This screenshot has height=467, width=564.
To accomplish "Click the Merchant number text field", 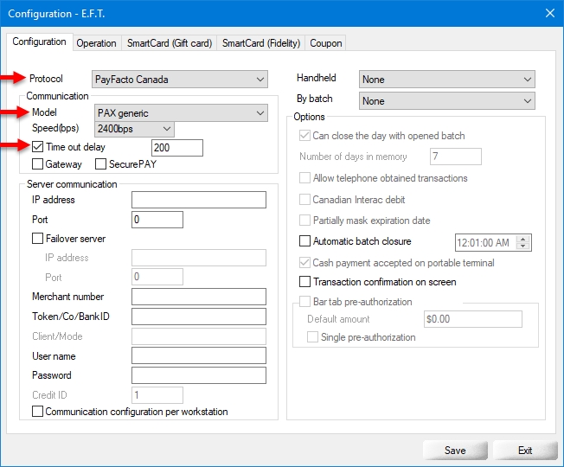I will pyautogui.click(x=198, y=297).
